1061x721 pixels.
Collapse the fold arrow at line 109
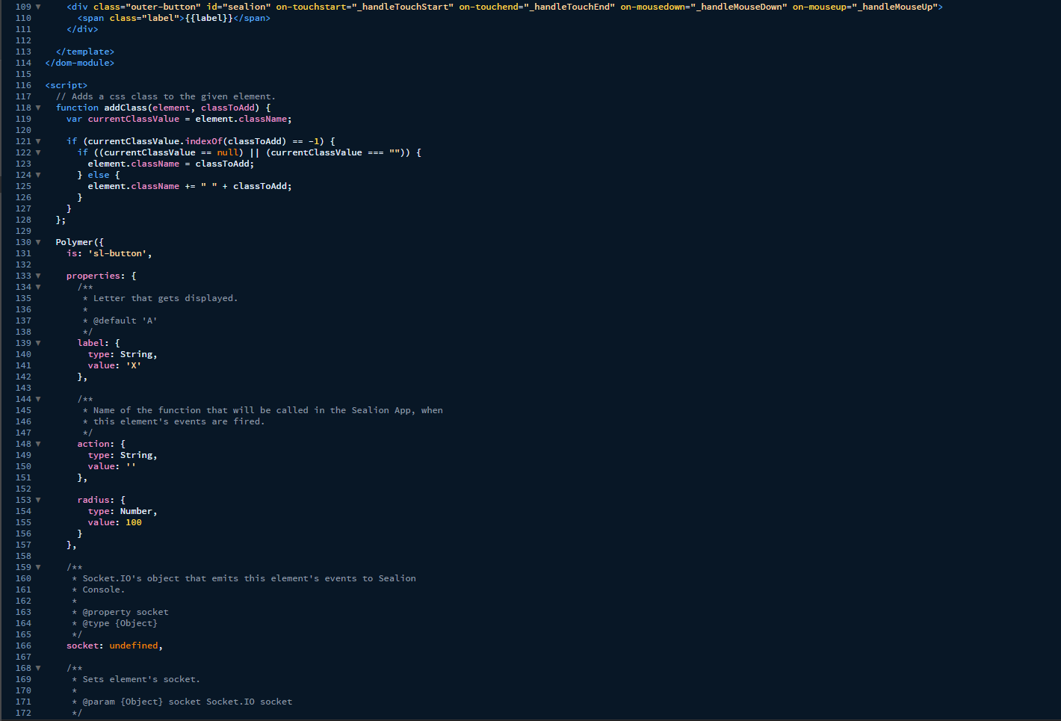pyautogui.click(x=38, y=7)
